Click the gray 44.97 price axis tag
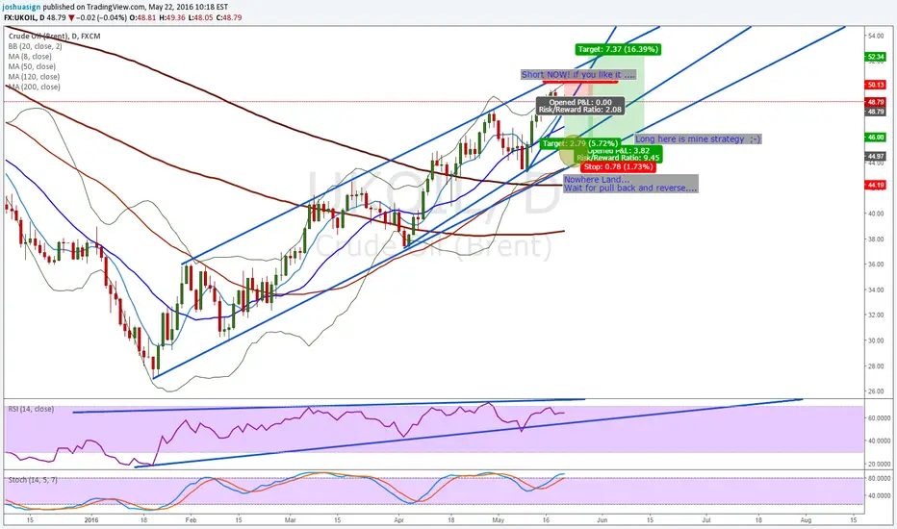Screen dimensions: 897x529 tap(876, 156)
